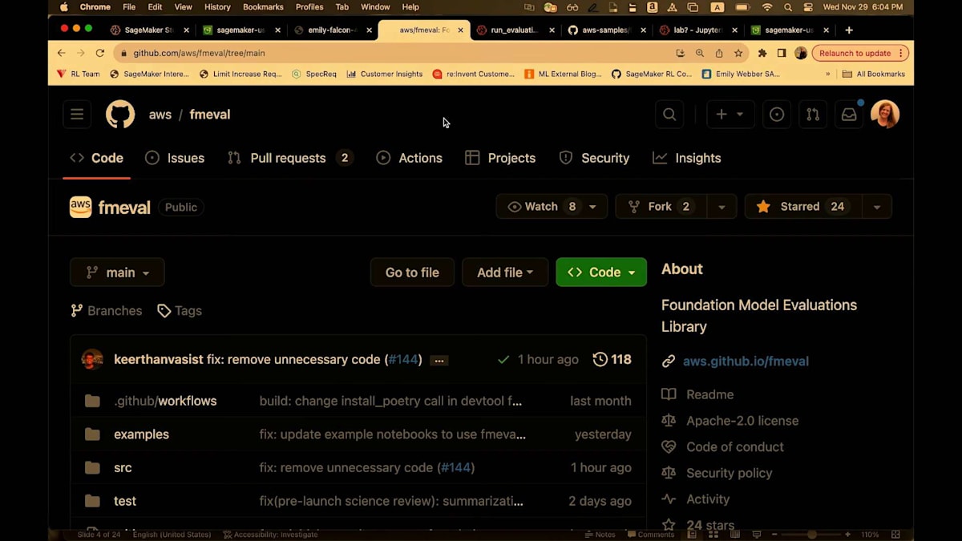Click keerthanvasist's avatar in commit row
This screenshot has height=541, width=962.
click(x=92, y=359)
